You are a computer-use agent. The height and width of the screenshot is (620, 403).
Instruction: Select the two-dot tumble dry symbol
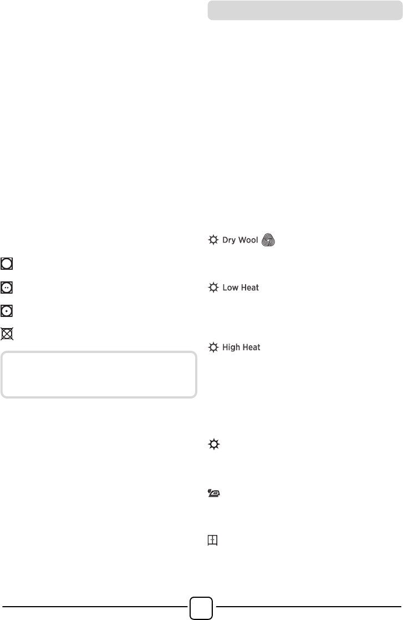pyautogui.click(x=7, y=288)
